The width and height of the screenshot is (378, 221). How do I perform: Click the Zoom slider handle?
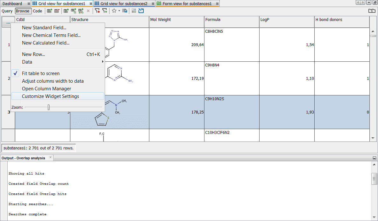[48, 107]
